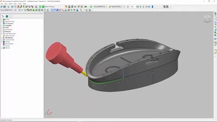Select Stock Models entry
The height and width of the screenshot is (122, 217).
[9, 44]
